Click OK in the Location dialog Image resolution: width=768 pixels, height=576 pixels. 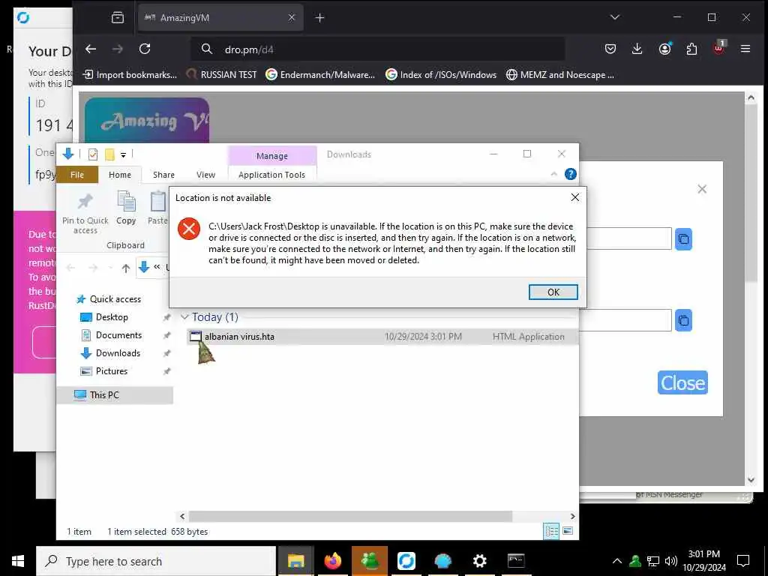pos(553,292)
